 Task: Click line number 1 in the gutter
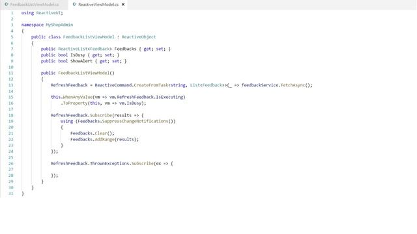(x=12, y=13)
